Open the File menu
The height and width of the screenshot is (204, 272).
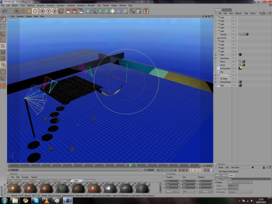tap(3, 5)
